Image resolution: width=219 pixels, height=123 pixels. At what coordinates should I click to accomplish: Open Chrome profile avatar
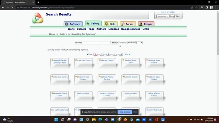tap(211, 8)
